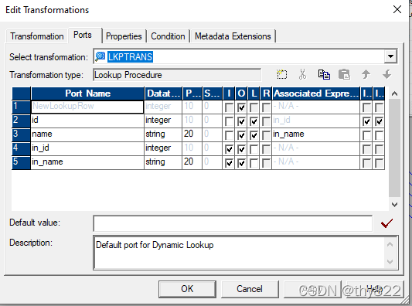Open the Properties tab

pos(124,36)
